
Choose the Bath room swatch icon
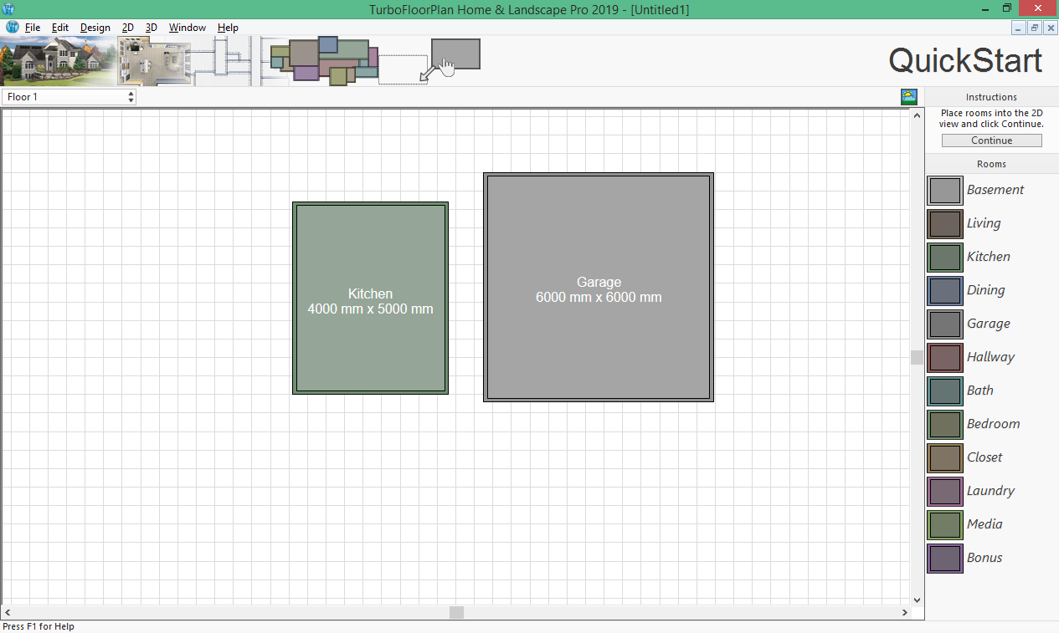tap(945, 391)
